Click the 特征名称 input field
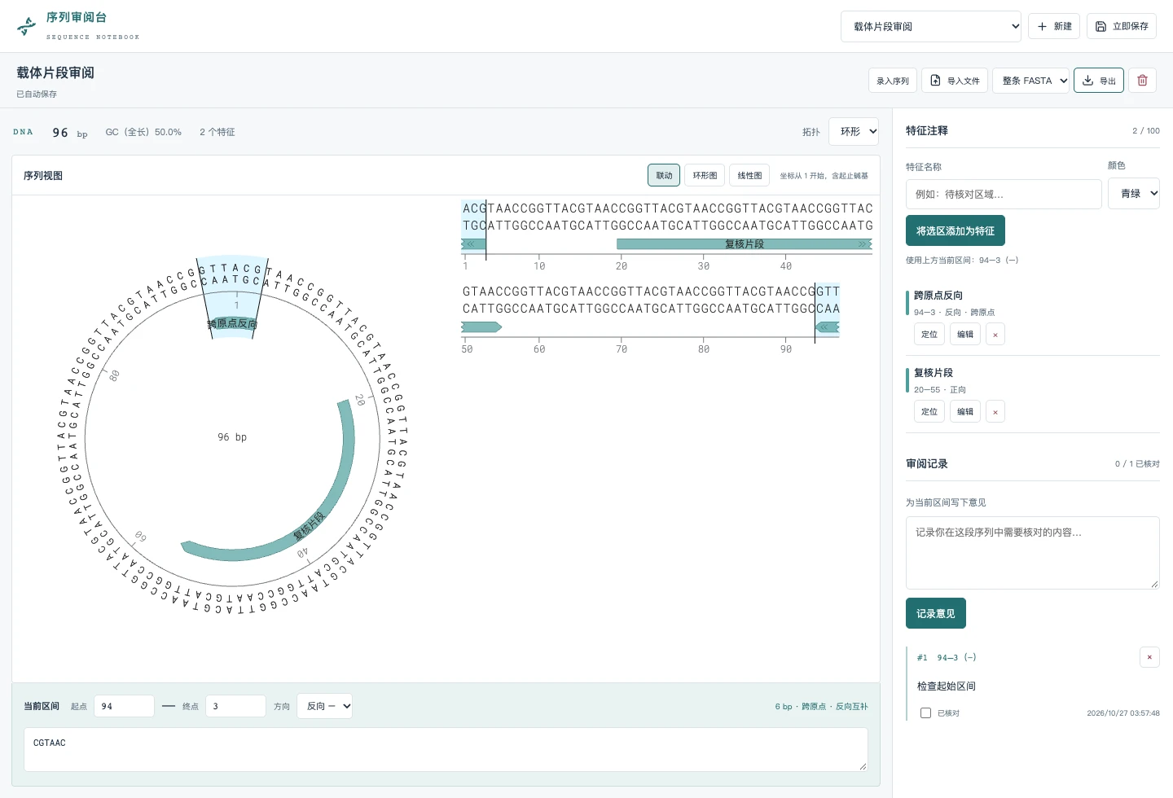1173x798 pixels. coord(1004,194)
